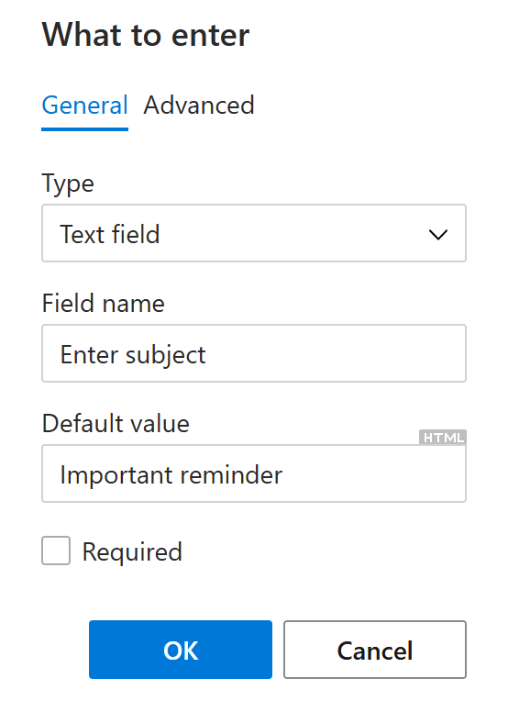The width and height of the screenshot is (508, 701).
Task: Click the 'Required' label text
Action: point(132,552)
